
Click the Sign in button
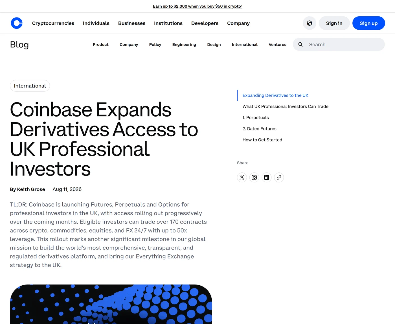(334, 23)
